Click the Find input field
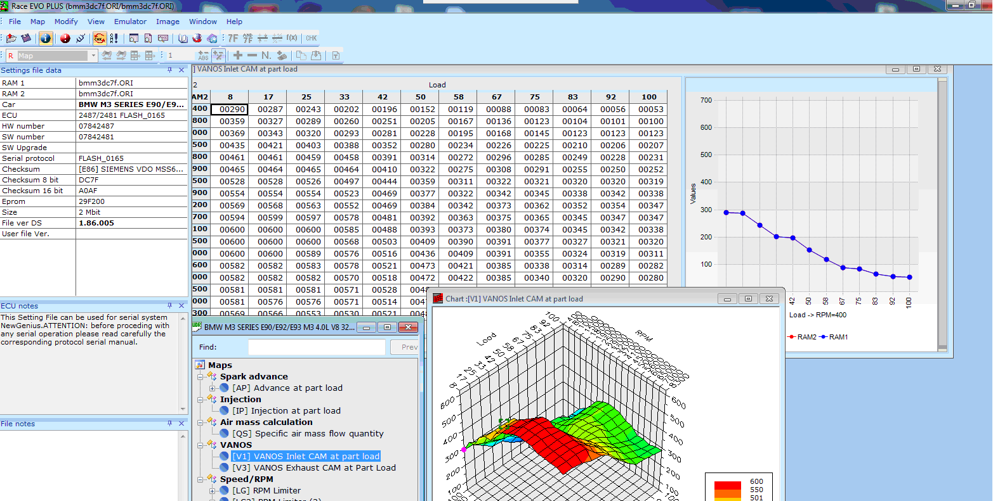This screenshot has height=501, width=993. 317,347
